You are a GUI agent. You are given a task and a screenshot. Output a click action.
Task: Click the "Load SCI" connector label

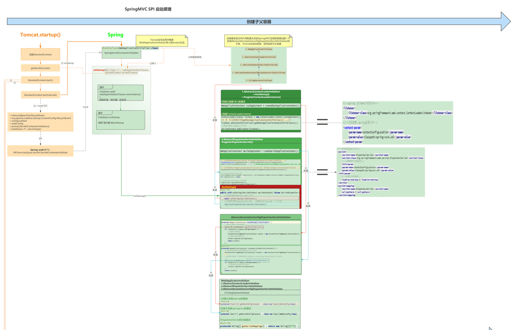[x=41, y=106]
